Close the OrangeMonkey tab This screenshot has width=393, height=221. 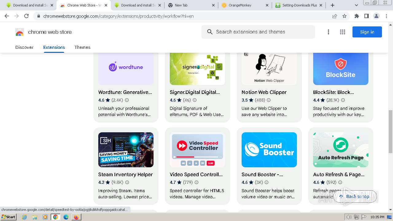[x=267, y=5]
